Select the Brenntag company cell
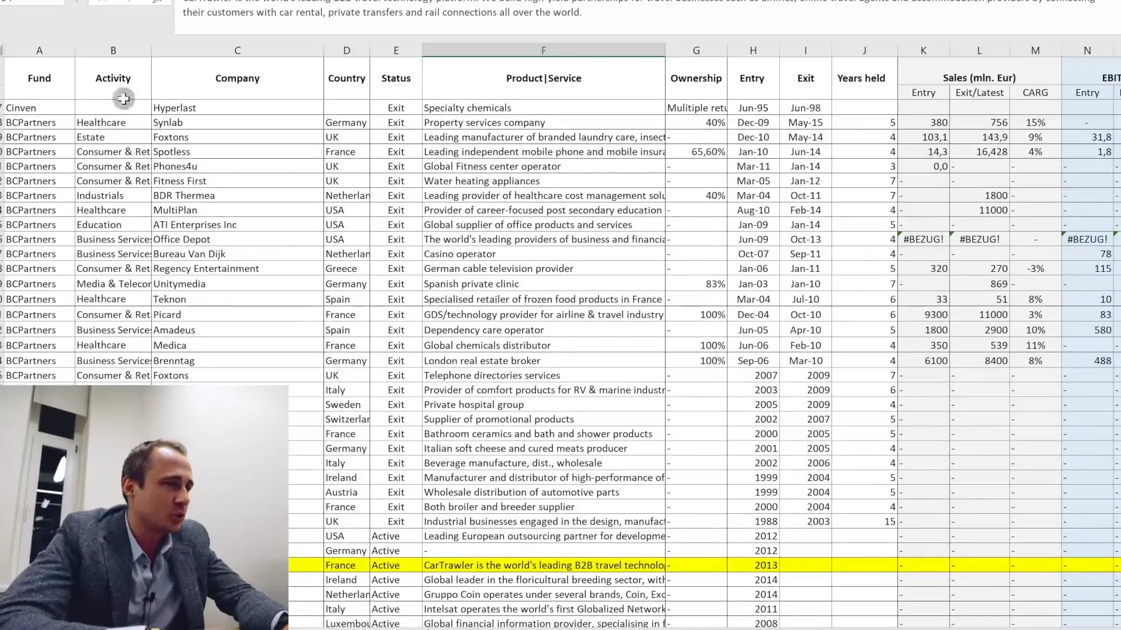Image resolution: width=1121 pixels, height=630 pixels. click(237, 360)
